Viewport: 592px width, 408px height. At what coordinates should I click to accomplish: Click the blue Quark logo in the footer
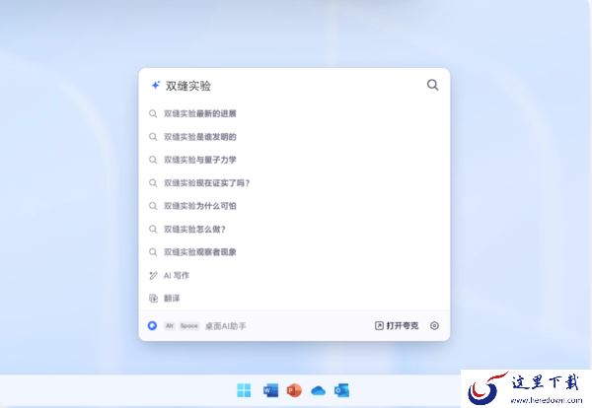(x=152, y=326)
